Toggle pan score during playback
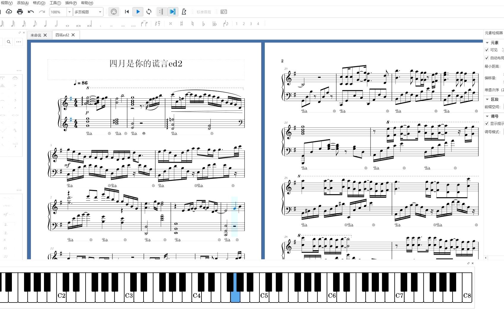 (x=172, y=12)
